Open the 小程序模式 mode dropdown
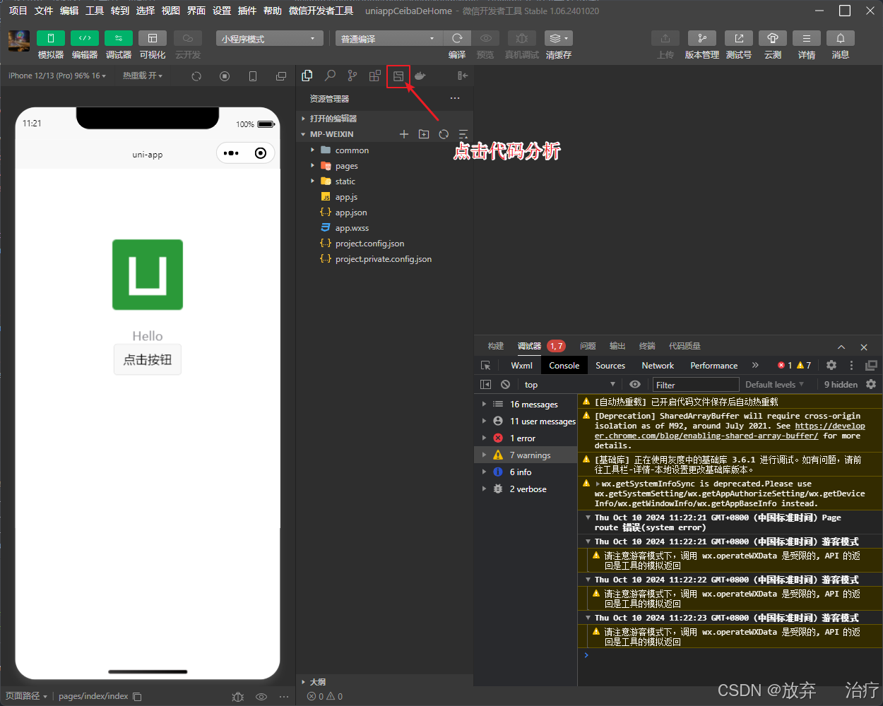This screenshot has width=883, height=706. 269,39
